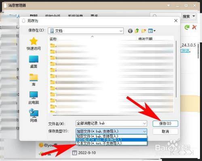Select Quick access (快速访问) in sidebar
The height and width of the screenshot is (161, 202).
click(34, 44)
